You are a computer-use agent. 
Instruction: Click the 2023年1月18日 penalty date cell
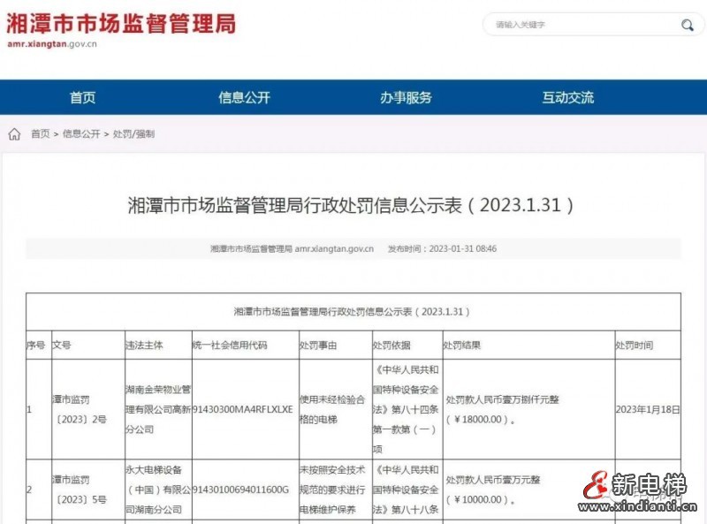tap(647, 409)
